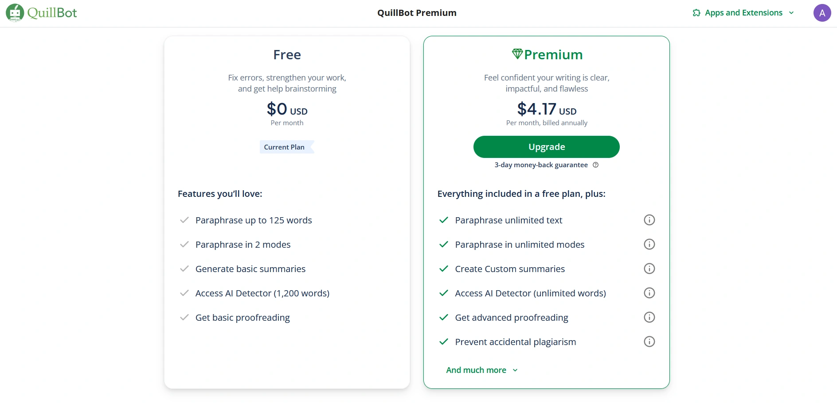837x403 pixels.
Task: Click the checkmark next to Paraphrase in 2 modes
Action: pos(184,244)
